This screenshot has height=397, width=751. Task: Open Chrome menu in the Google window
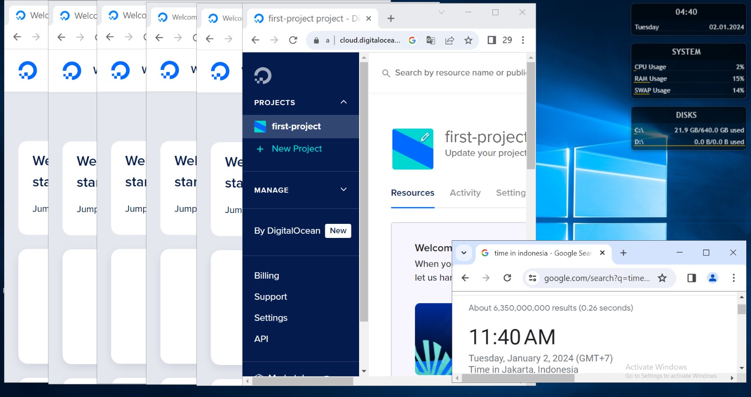(x=734, y=278)
